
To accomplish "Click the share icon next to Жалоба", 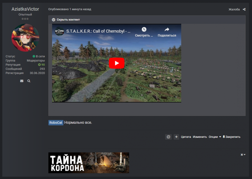I will click(244, 9).
